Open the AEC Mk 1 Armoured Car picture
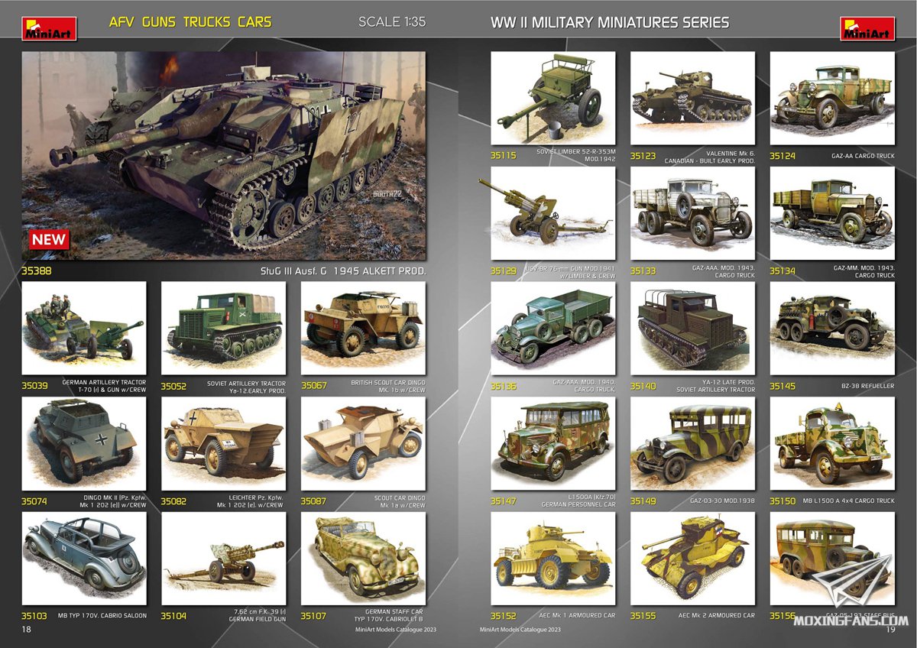Image resolution: width=917 pixels, height=648 pixels. (x=553, y=559)
